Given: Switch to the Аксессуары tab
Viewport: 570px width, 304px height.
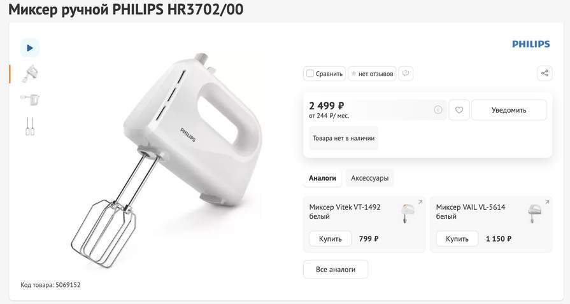Looking at the screenshot, I should pos(369,178).
